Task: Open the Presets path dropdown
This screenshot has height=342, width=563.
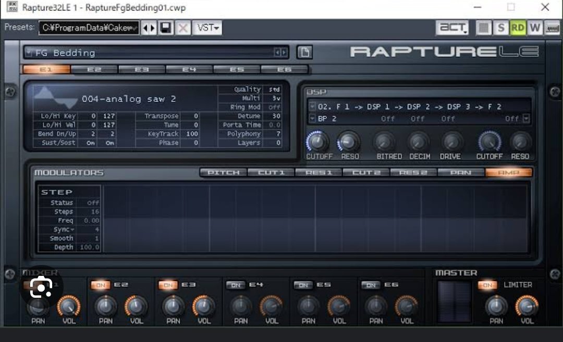Action: click(135, 28)
